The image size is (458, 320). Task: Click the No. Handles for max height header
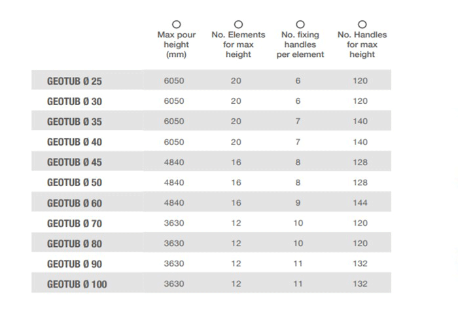[362, 44]
